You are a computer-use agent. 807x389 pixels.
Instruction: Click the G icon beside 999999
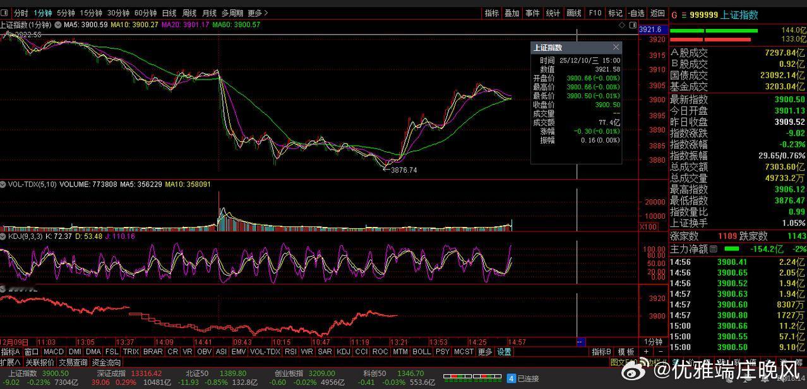tap(674, 15)
